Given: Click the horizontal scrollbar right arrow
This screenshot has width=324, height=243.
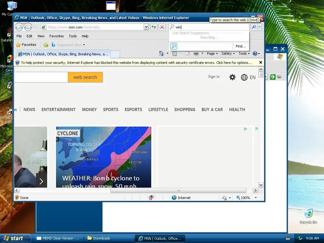Looking at the screenshot, I should pos(255,190).
